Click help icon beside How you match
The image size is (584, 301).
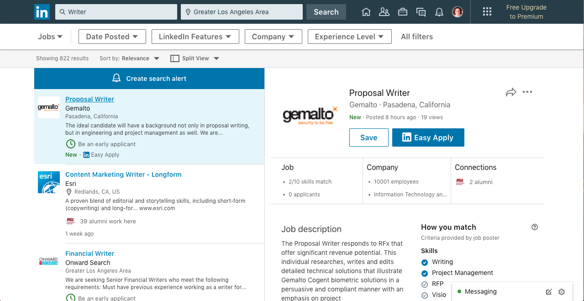[x=535, y=227]
